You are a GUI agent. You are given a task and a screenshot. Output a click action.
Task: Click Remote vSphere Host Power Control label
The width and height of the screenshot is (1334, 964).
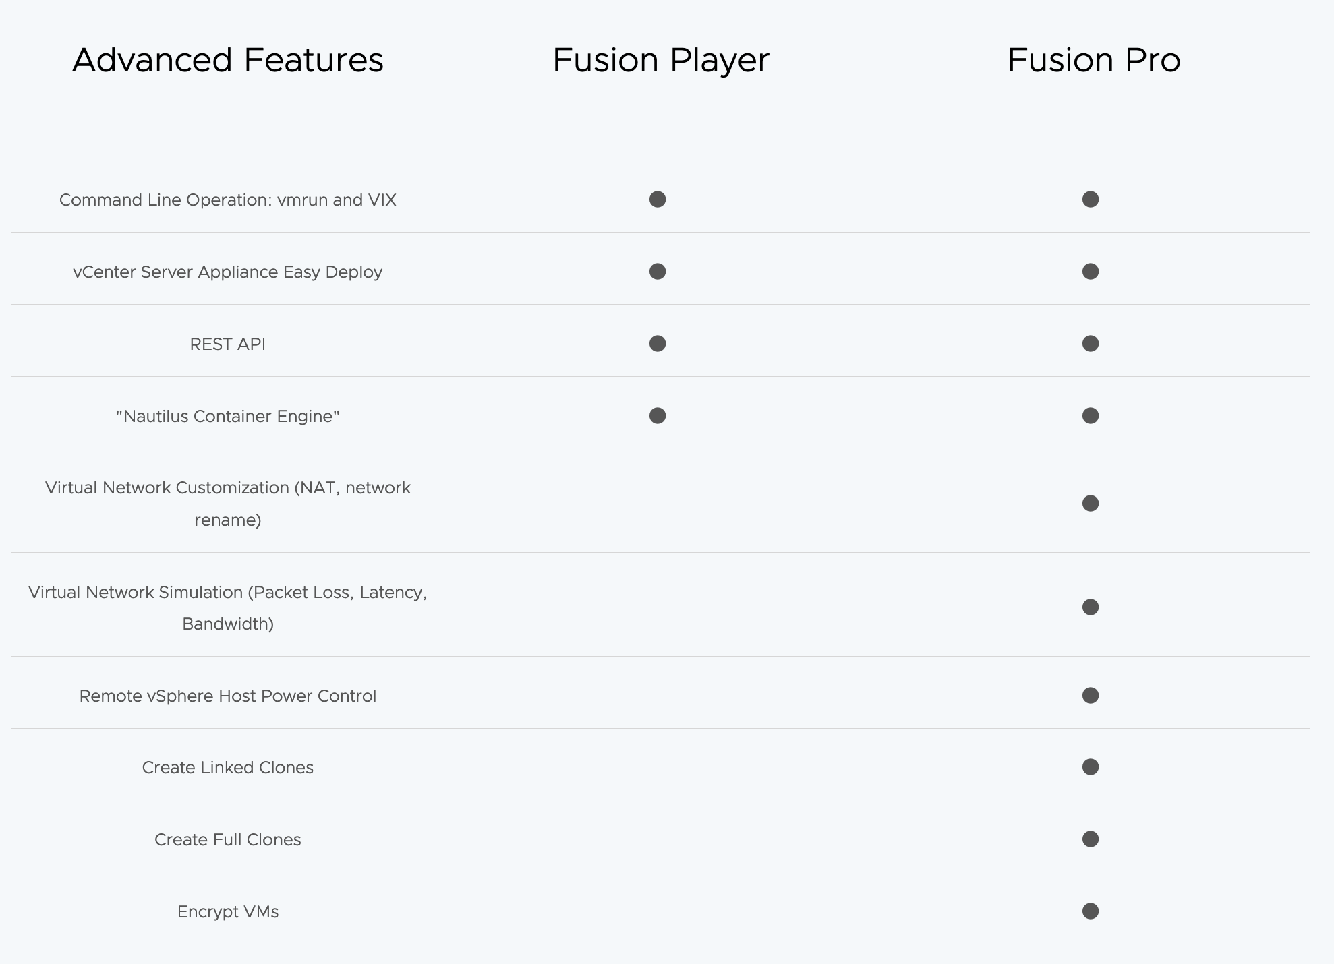click(228, 696)
